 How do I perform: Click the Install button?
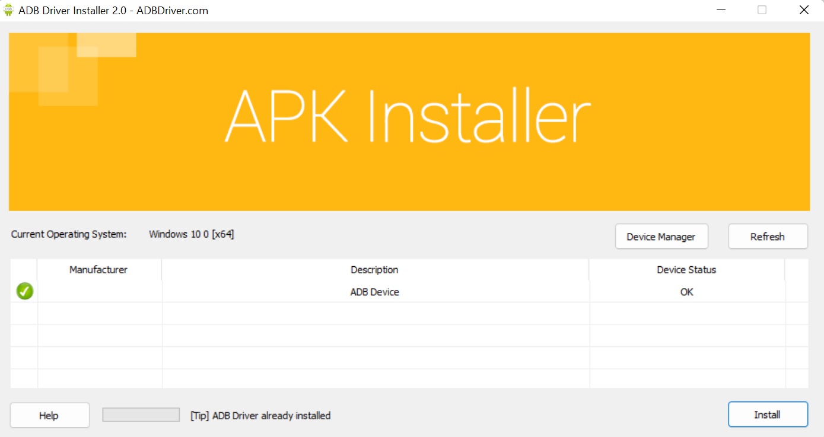click(768, 414)
